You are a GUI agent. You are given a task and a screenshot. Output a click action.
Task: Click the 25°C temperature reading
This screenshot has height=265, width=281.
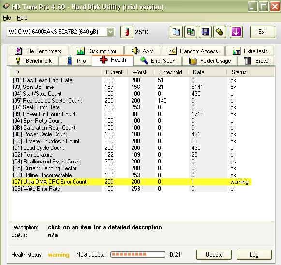[x=142, y=32]
